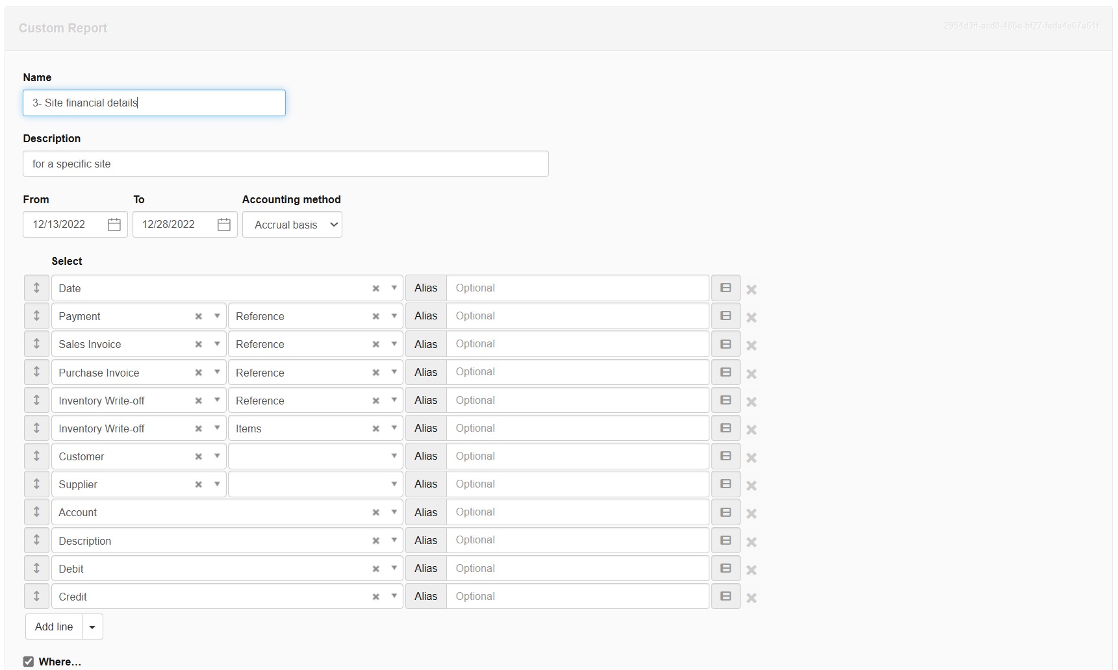1118x670 pixels.
Task: Click the drag handle for Date row
Action: click(36, 288)
